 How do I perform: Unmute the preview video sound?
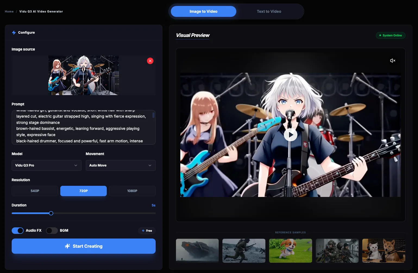coord(392,61)
